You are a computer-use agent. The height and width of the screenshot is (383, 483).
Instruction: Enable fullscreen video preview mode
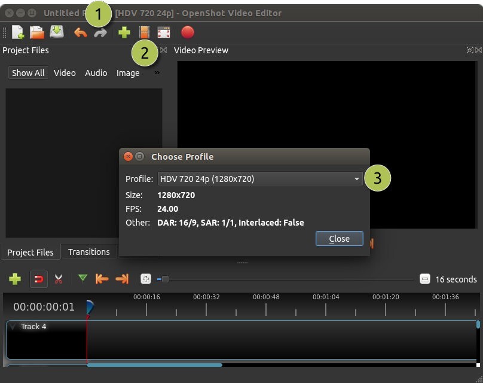coord(163,32)
